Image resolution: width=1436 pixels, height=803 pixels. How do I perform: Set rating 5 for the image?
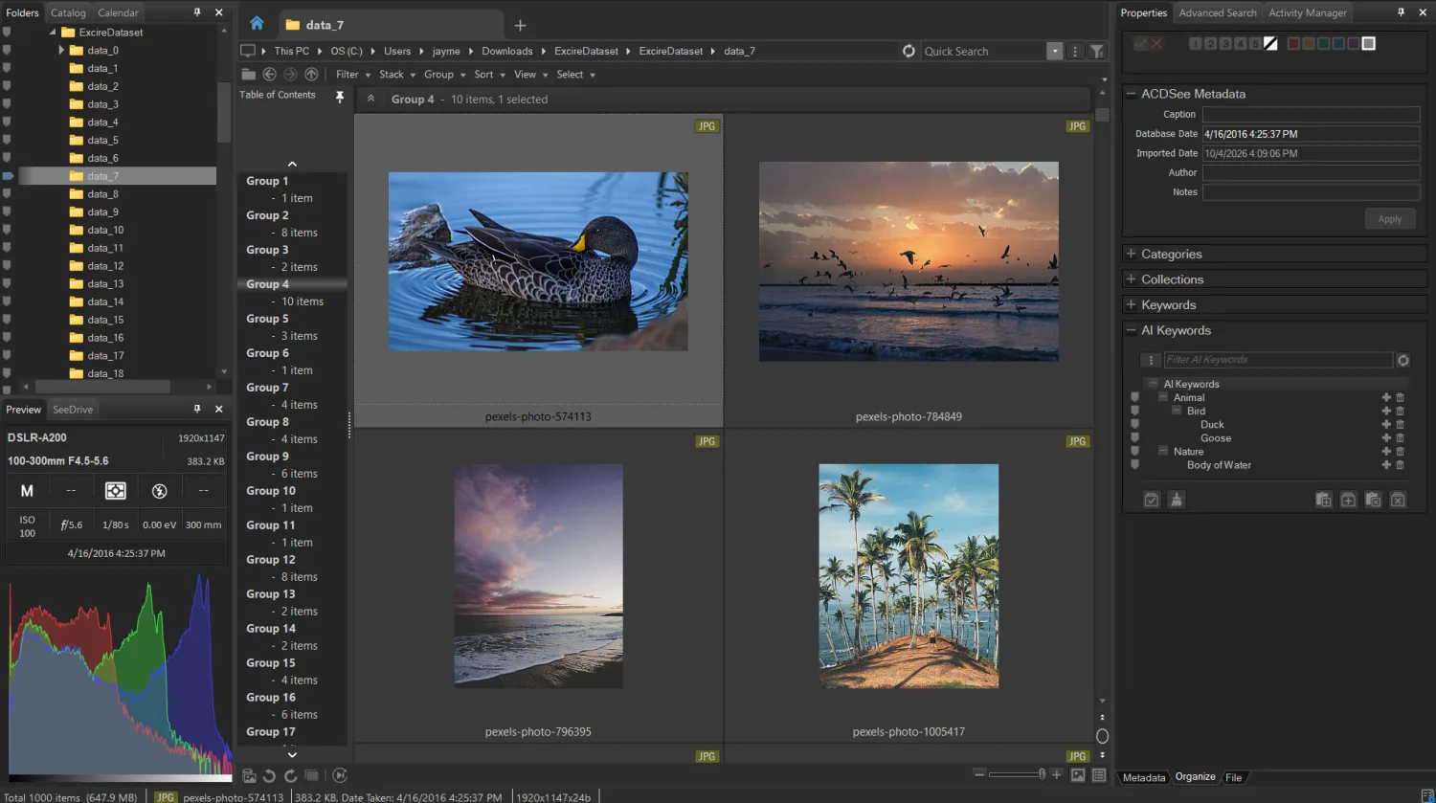[x=1255, y=44]
